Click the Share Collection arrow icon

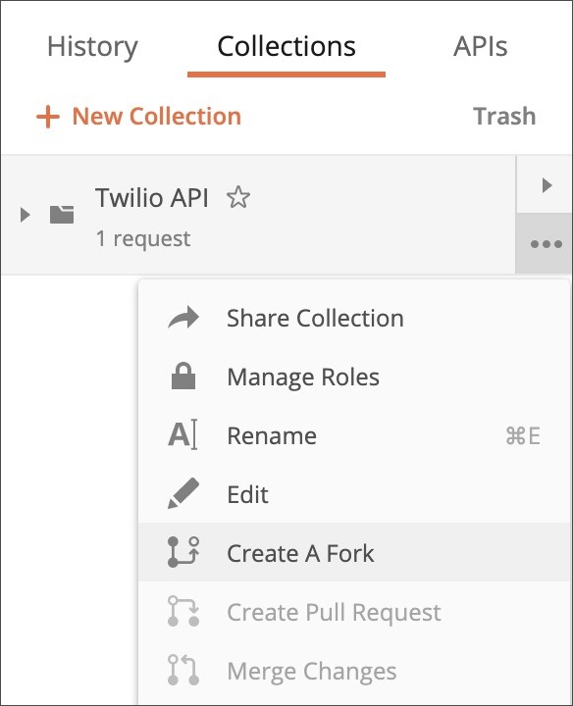183,318
